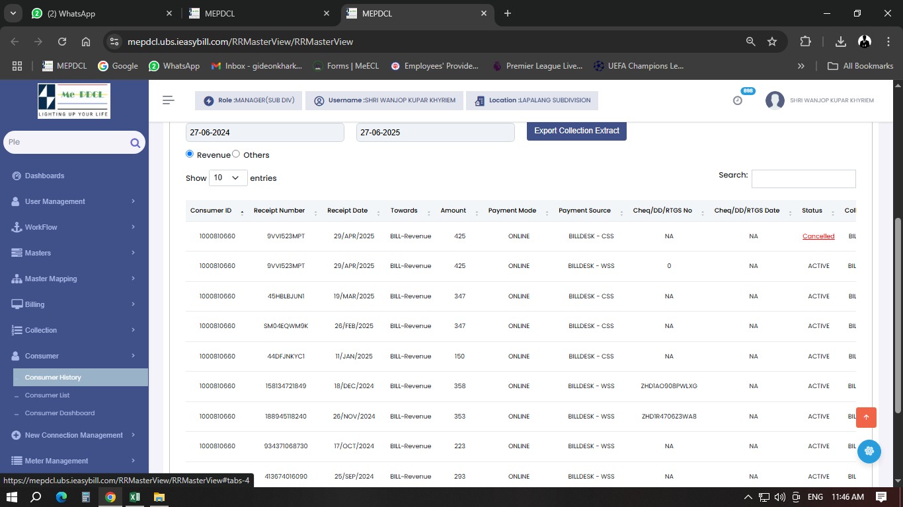Click the site information icon in address bar
The image size is (903, 507).
point(114,41)
